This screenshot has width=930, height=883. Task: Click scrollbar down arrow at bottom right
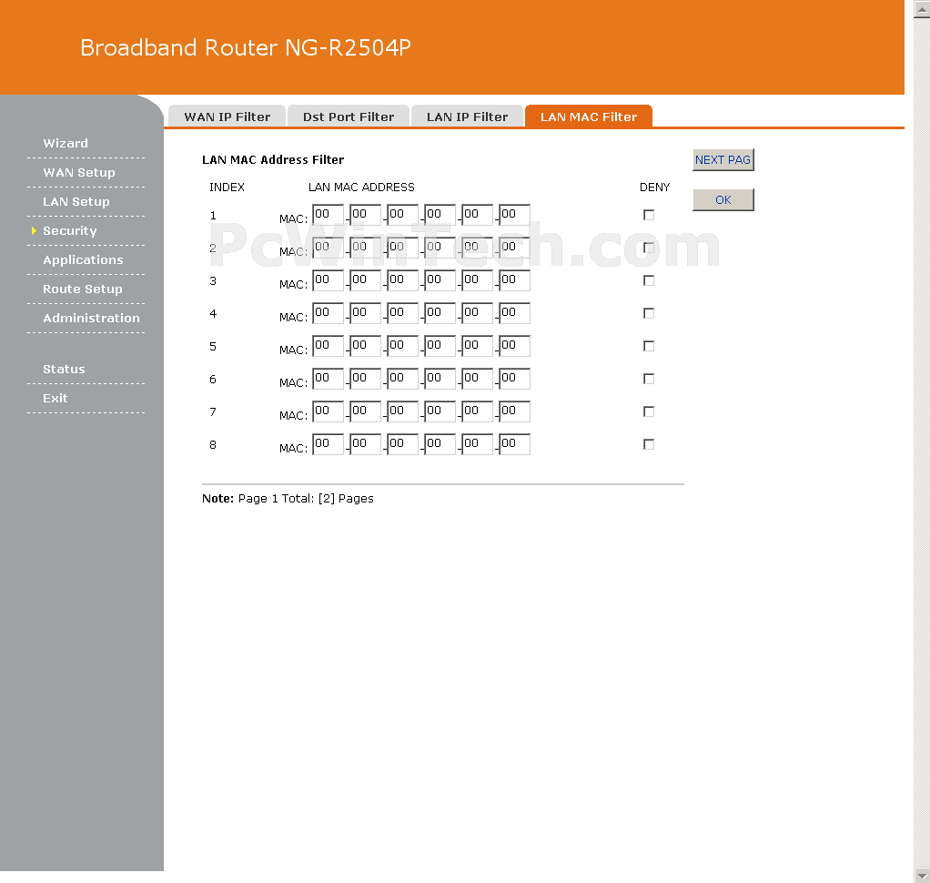click(x=922, y=875)
